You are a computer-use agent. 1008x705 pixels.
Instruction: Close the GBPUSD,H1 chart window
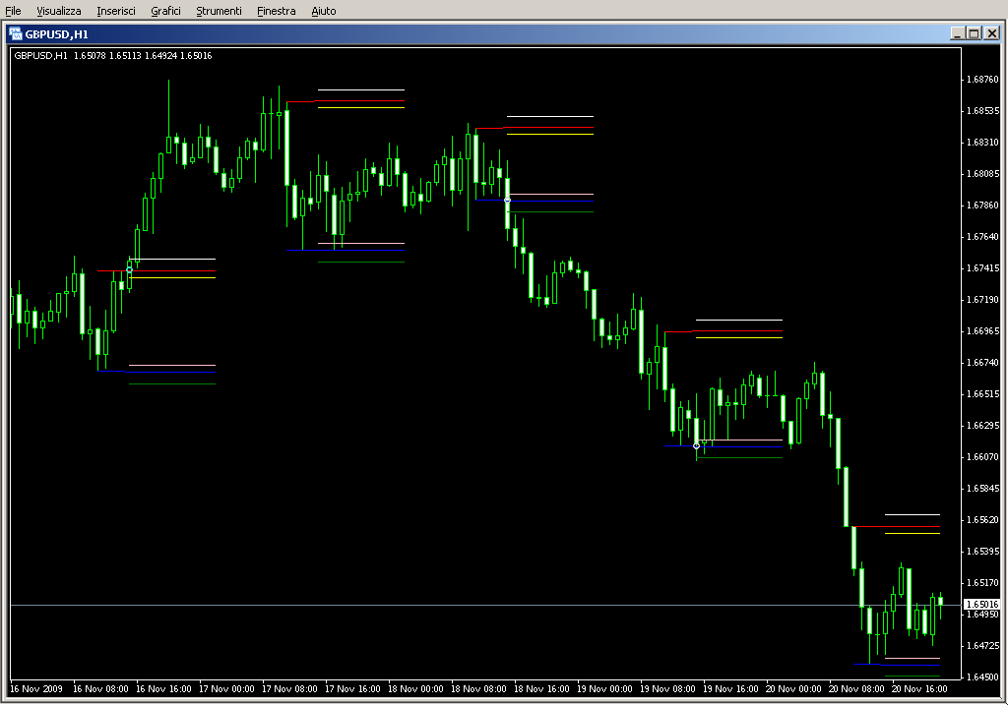[992, 33]
